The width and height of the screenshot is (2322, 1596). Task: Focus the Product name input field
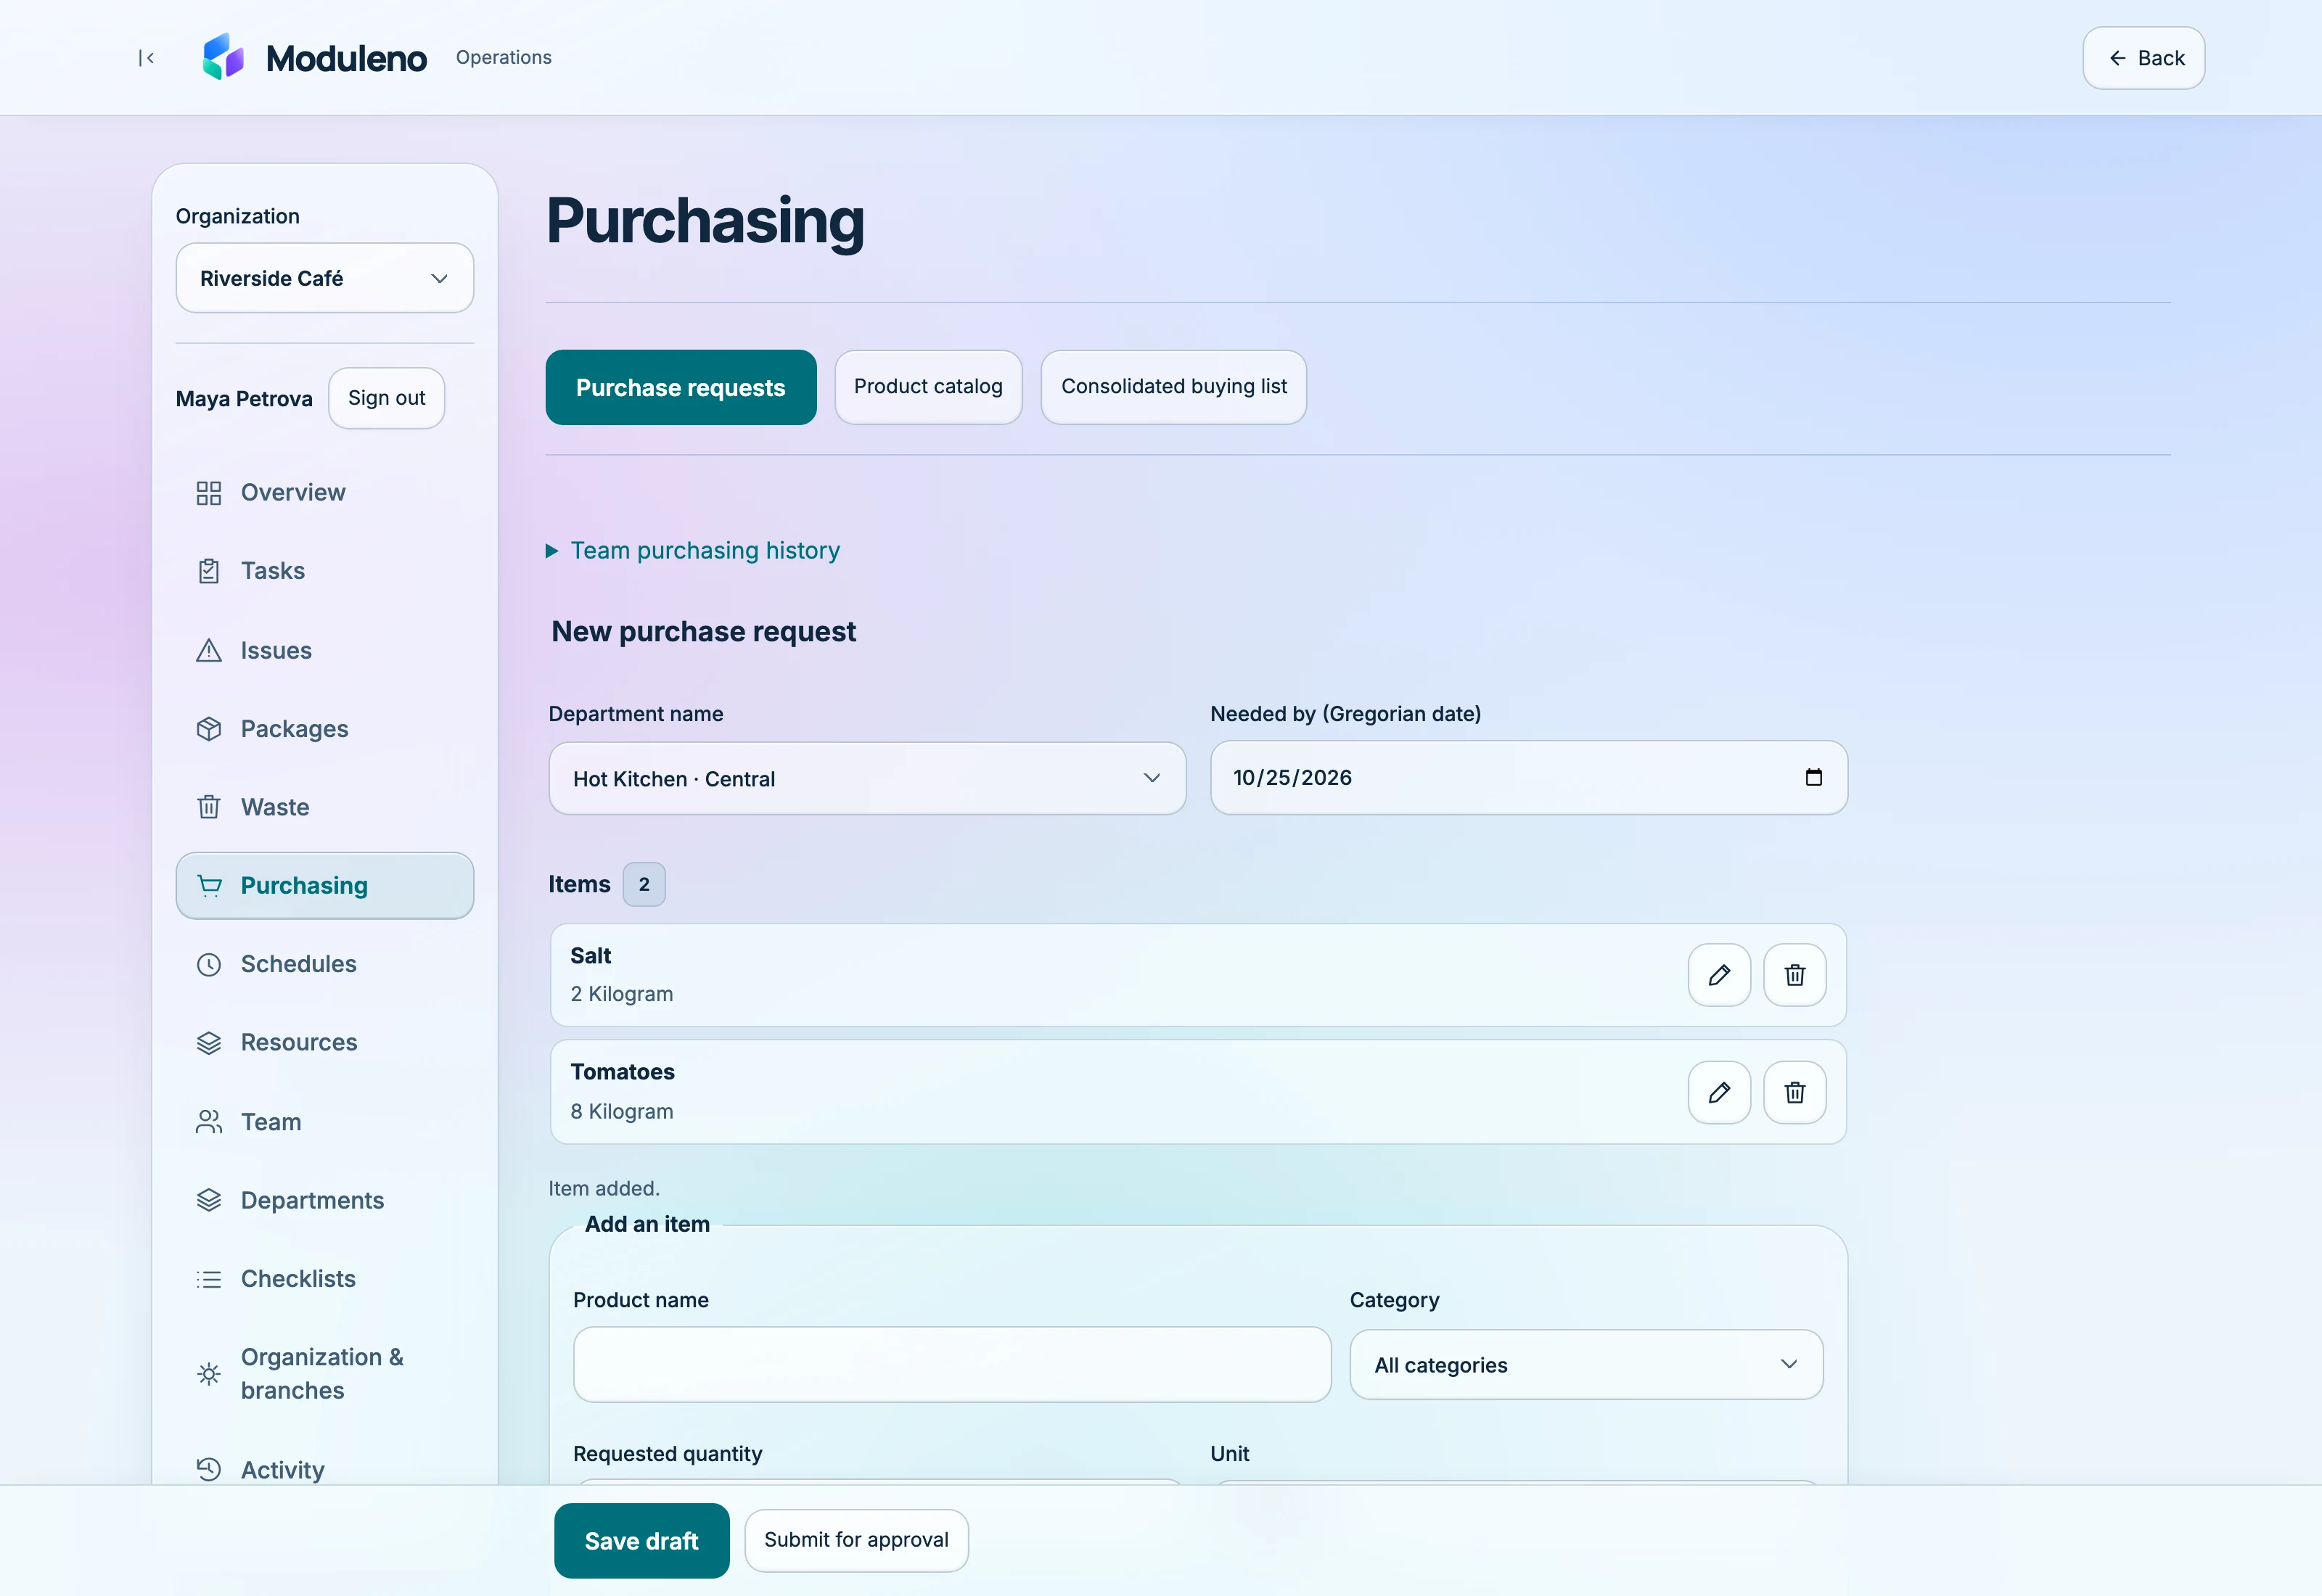click(952, 1364)
